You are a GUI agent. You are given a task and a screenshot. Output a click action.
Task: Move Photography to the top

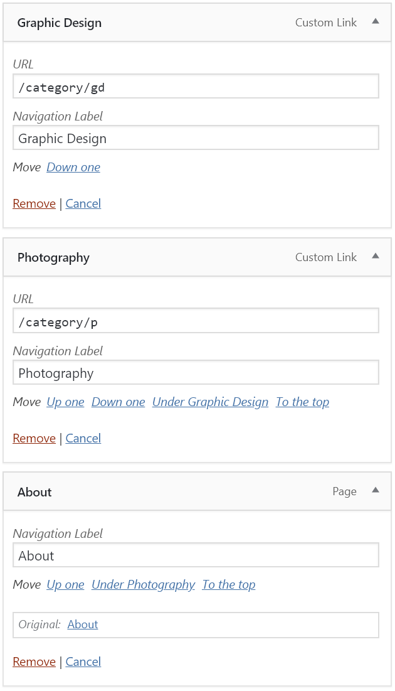(302, 402)
